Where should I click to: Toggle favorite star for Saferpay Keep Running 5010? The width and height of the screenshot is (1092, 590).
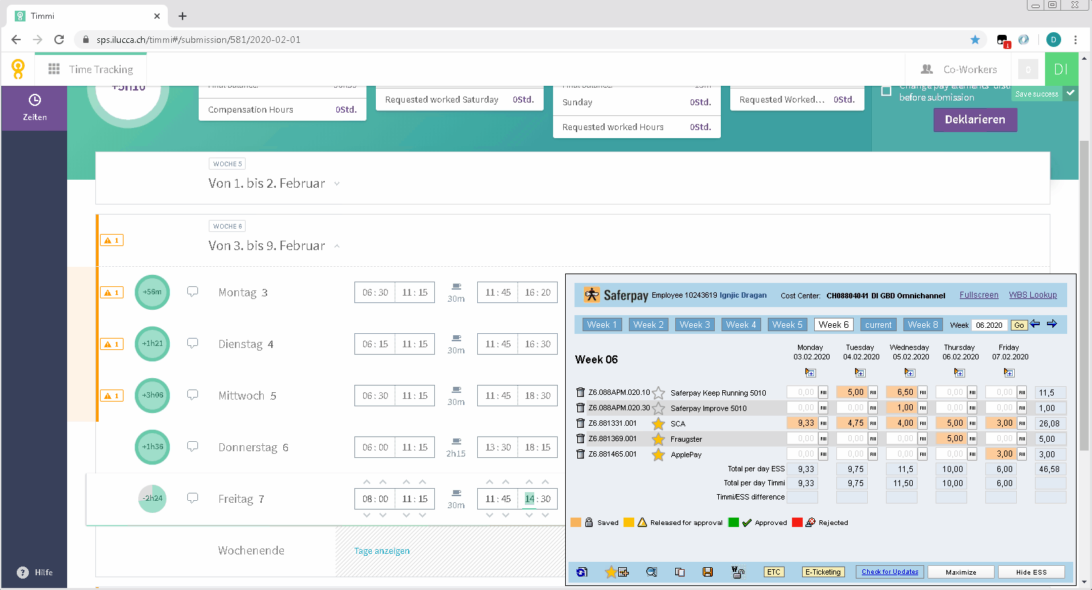[x=658, y=393]
